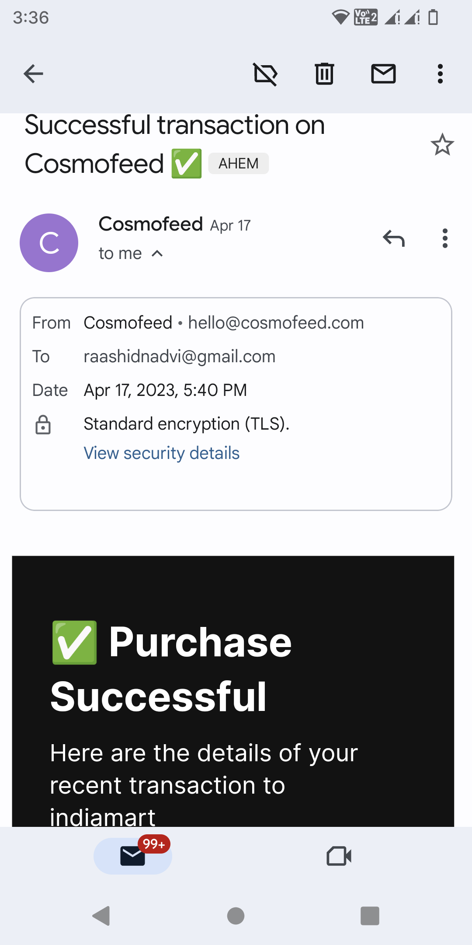This screenshot has height=945, width=472.
Task: Tap the encryption lock icon
Action: [43, 425]
